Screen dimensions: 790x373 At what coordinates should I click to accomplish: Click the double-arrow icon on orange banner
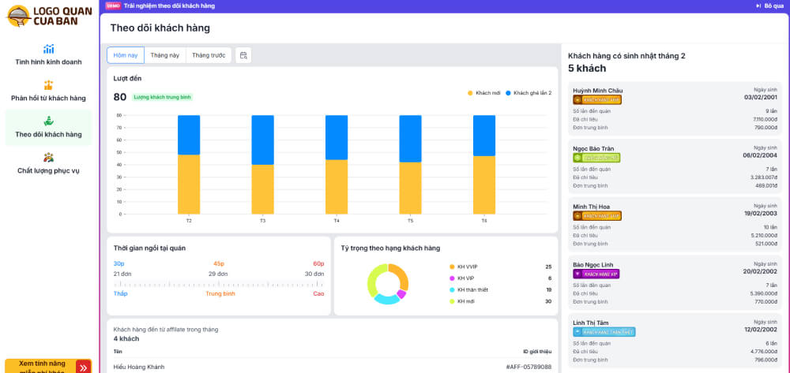[x=83, y=367]
